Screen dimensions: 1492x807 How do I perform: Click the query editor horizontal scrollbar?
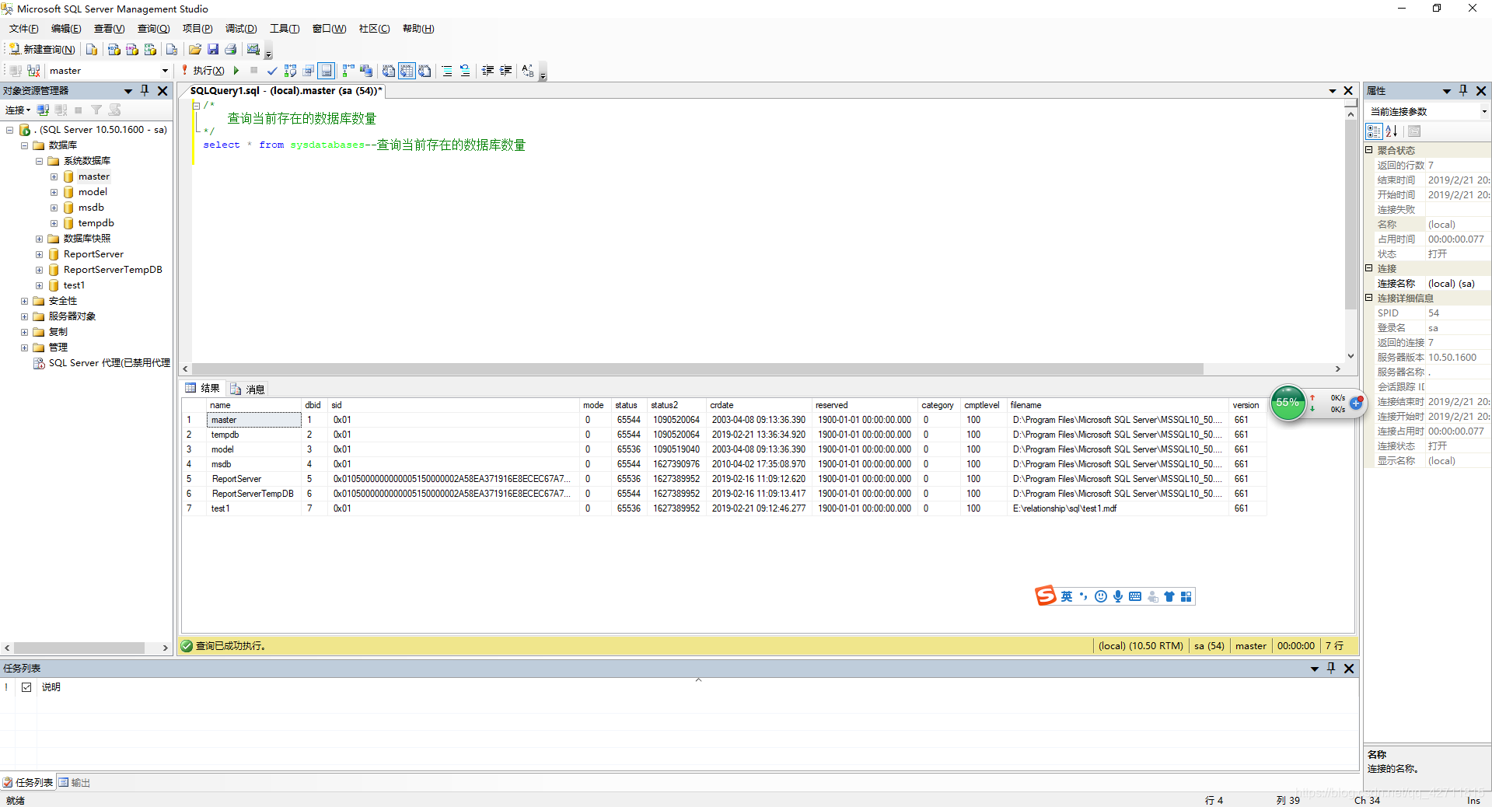tap(697, 369)
